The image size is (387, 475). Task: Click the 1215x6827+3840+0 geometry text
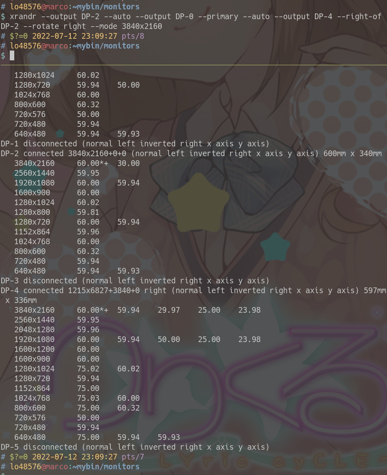point(104,290)
